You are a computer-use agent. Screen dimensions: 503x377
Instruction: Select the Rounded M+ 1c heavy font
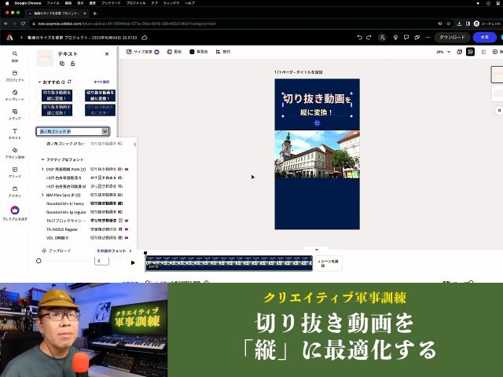pyautogui.click(x=66, y=203)
